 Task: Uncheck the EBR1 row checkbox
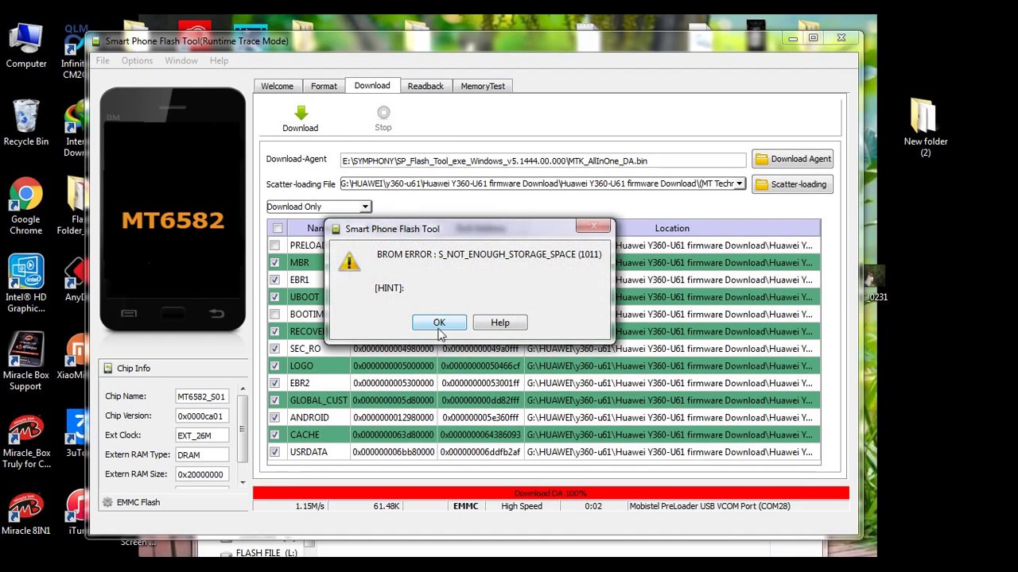coord(274,280)
